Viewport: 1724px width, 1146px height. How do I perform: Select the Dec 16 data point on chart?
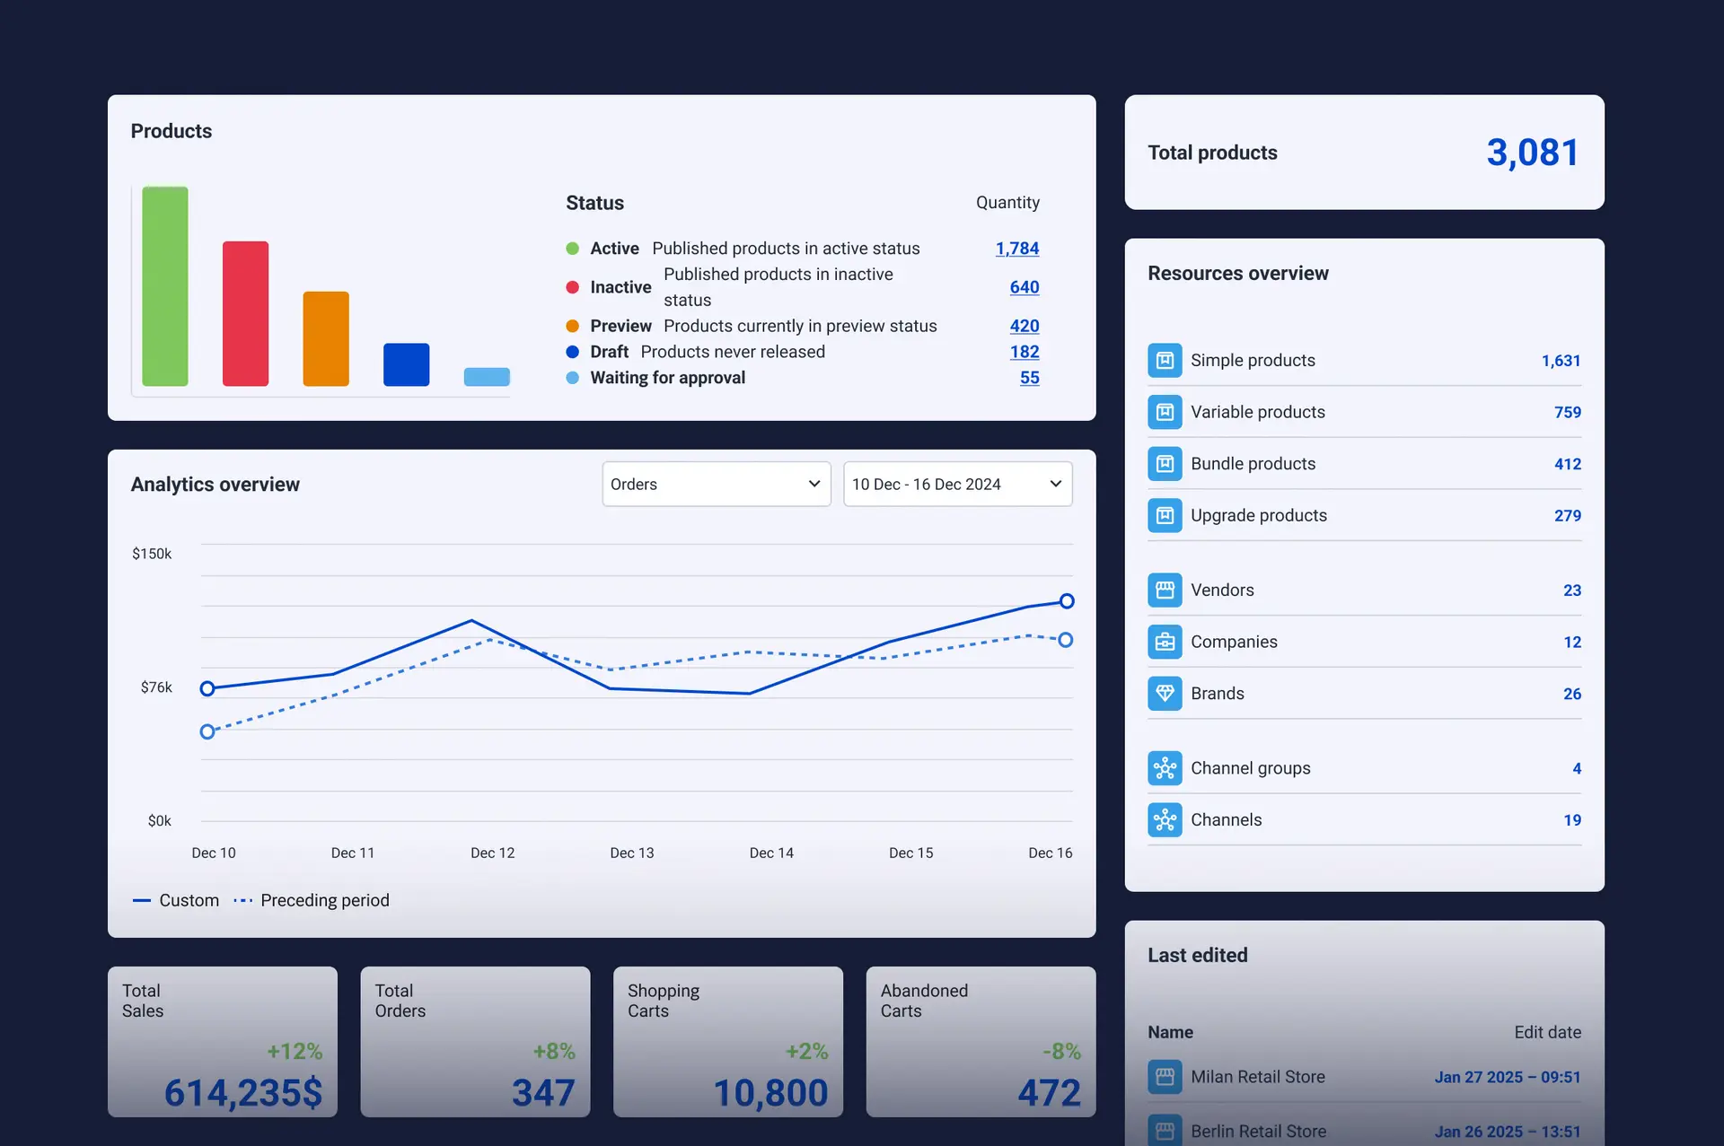pyautogui.click(x=1066, y=601)
